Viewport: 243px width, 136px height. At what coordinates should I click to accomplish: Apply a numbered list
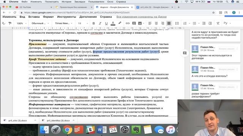(x=185, y=23)
